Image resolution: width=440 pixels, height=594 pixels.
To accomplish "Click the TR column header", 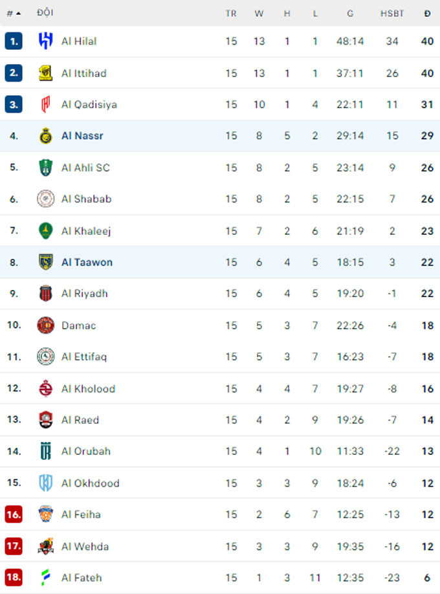I will 231,12.
